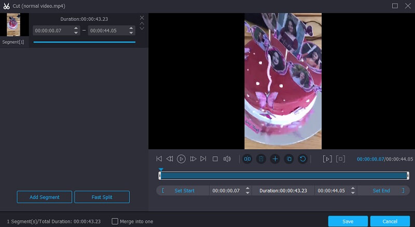The image size is (415, 227).
Task: Click the Total Duration status text
Action: 54,221
